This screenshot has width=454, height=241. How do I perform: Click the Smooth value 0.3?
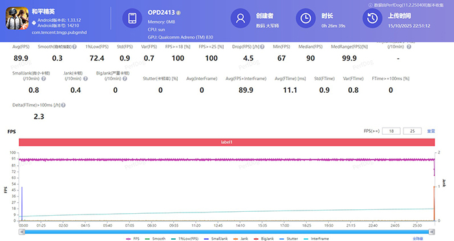pyautogui.click(x=57, y=58)
